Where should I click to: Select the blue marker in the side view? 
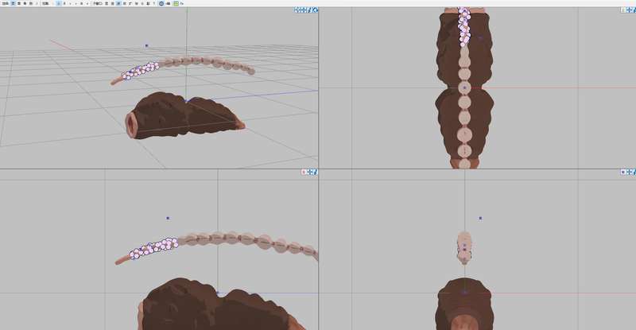[168, 218]
